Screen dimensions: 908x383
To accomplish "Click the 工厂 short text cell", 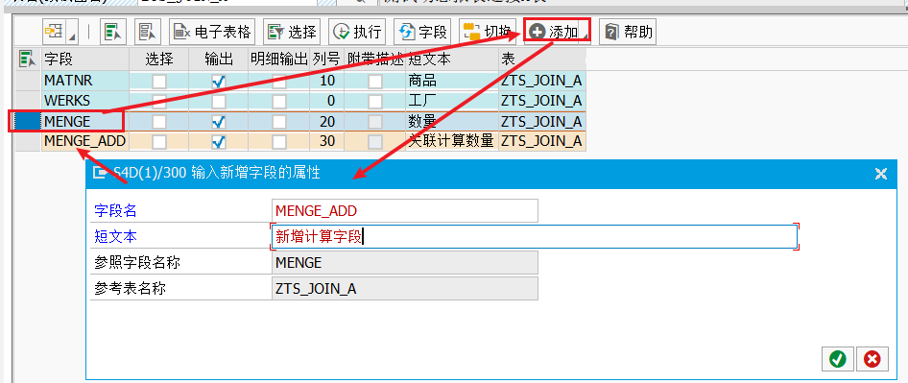I will [x=452, y=101].
